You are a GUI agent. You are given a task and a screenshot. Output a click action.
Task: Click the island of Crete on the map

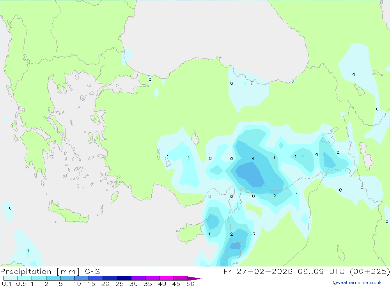(x=68, y=212)
